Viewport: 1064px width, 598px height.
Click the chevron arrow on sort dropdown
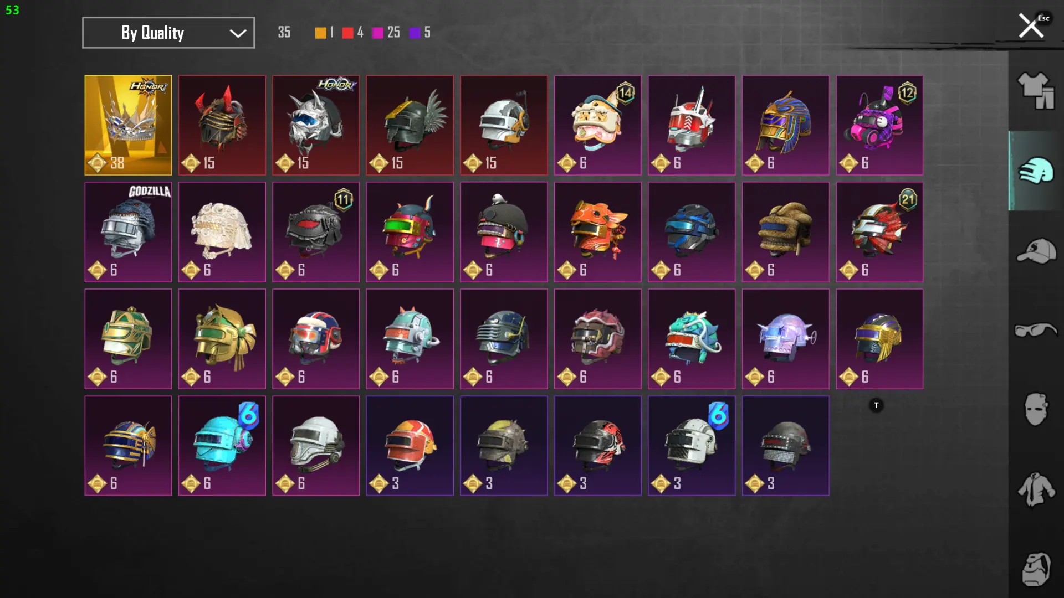pyautogui.click(x=238, y=33)
